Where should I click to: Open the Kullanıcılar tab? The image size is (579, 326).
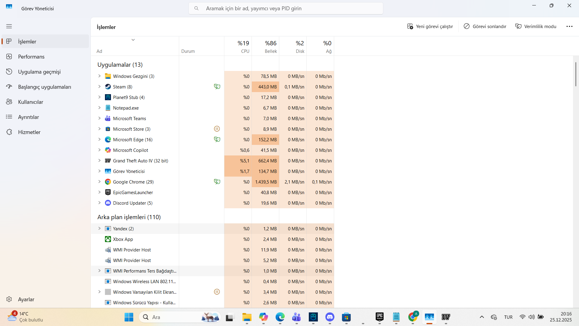pyautogui.click(x=45, y=102)
